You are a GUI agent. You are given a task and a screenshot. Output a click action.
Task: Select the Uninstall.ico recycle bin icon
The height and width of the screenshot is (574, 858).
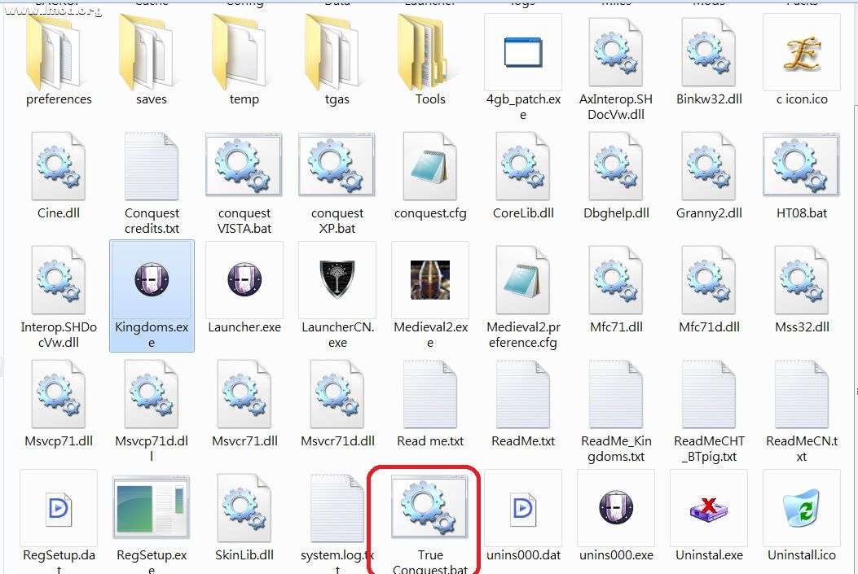(x=802, y=509)
